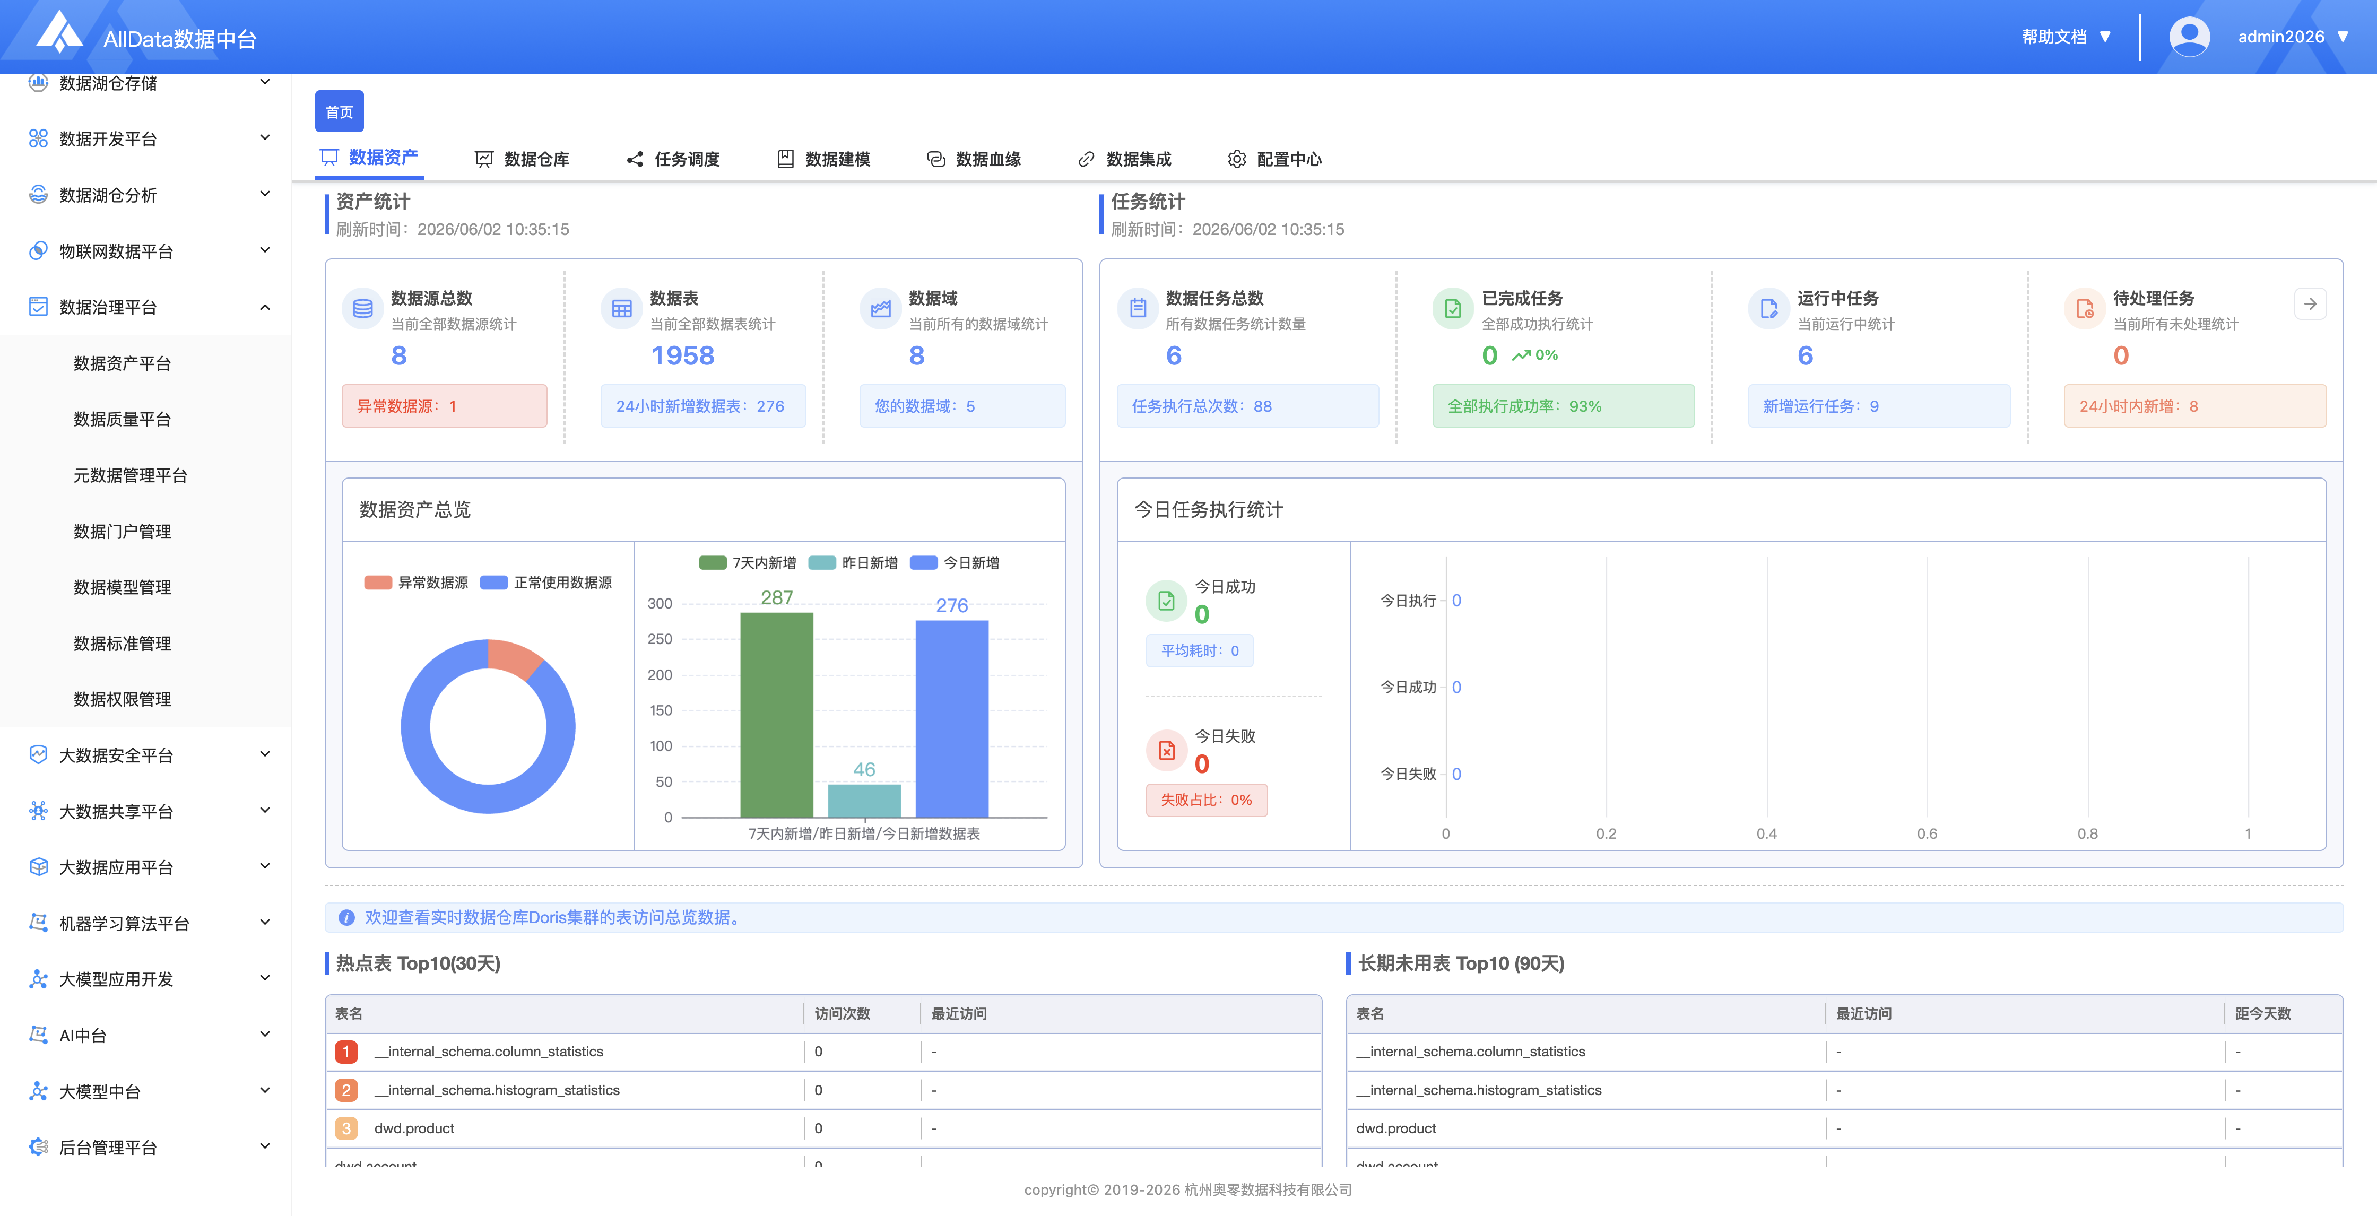The height and width of the screenshot is (1216, 2377).
Task: Open the 帮助文档 dropdown
Action: pos(2067,37)
